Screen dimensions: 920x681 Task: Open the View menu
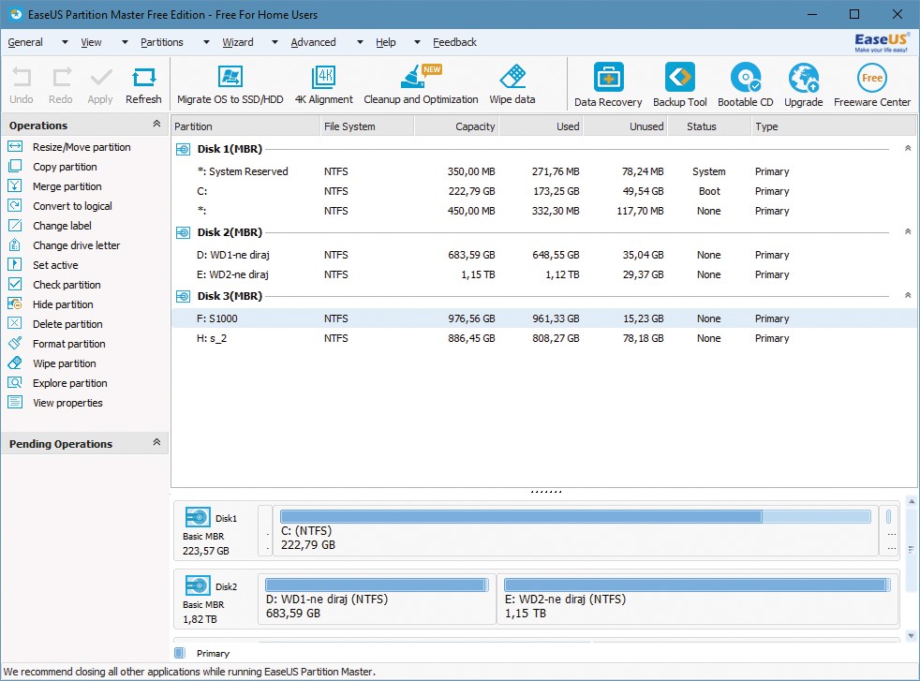(91, 42)
